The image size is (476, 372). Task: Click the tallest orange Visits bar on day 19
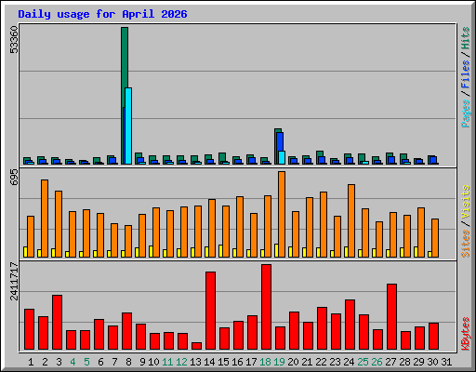[282, 214]
